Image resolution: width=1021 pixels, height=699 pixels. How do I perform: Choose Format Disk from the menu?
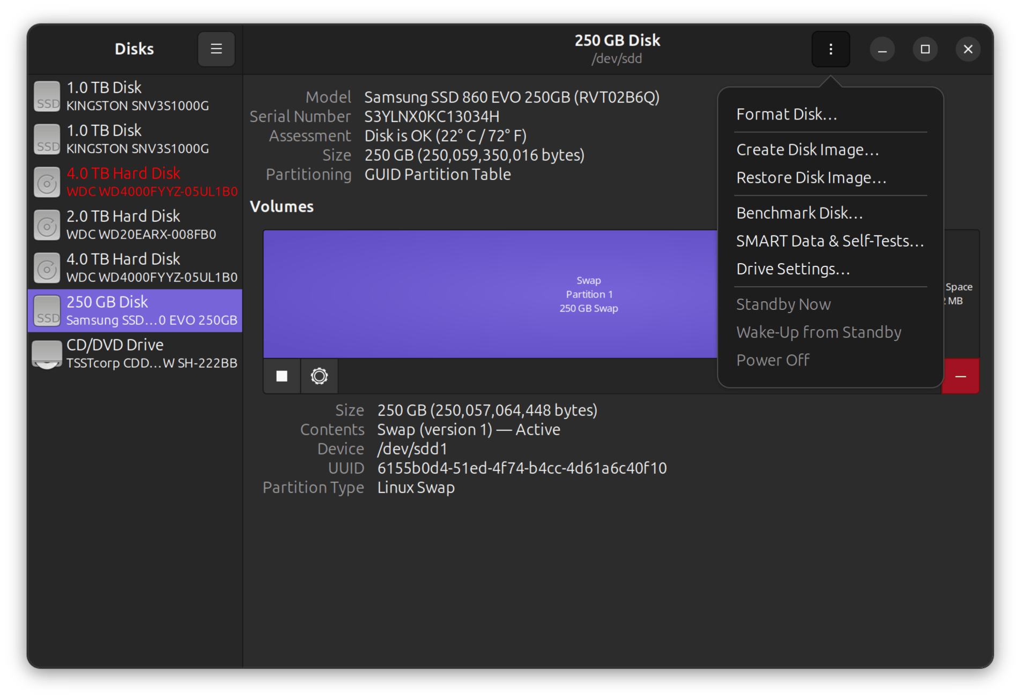pos(786,114)
